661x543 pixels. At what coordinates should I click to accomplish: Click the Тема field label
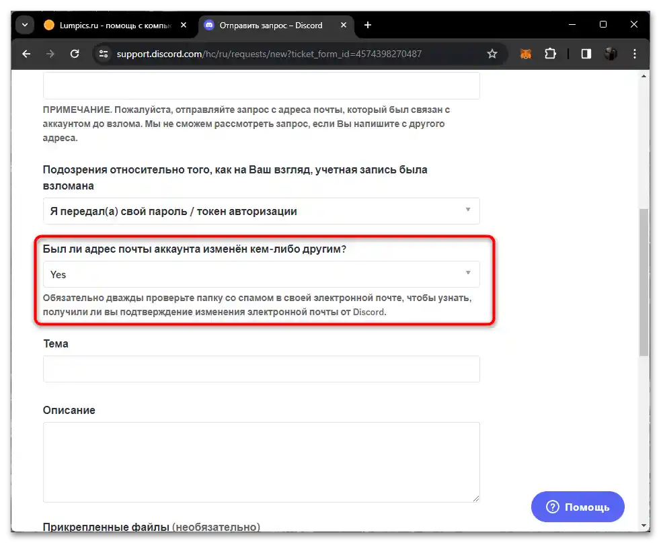(x=56, y=344)
